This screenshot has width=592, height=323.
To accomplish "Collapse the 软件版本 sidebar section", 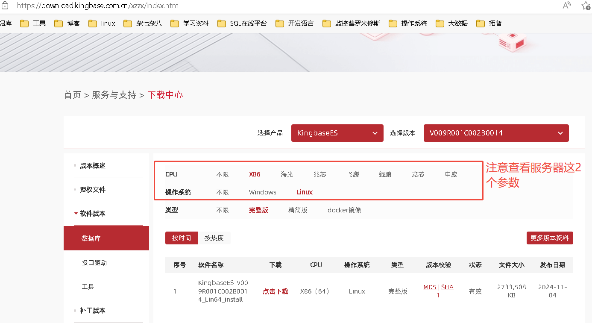I will 92,213.
